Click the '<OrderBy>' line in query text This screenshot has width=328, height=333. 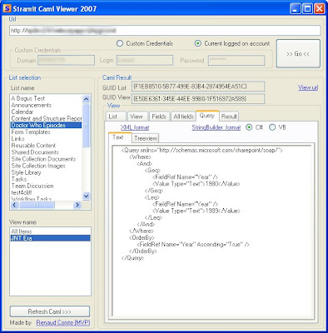[142, 237]
